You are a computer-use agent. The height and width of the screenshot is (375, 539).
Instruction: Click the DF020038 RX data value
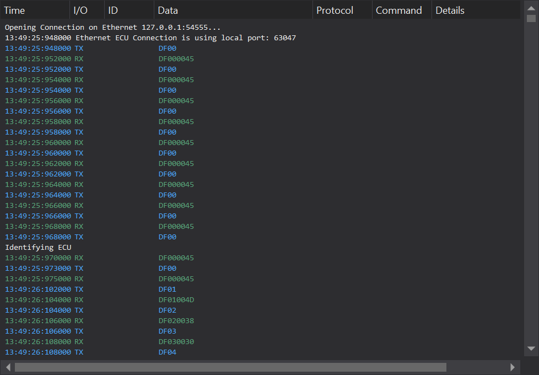coord(176,321)
